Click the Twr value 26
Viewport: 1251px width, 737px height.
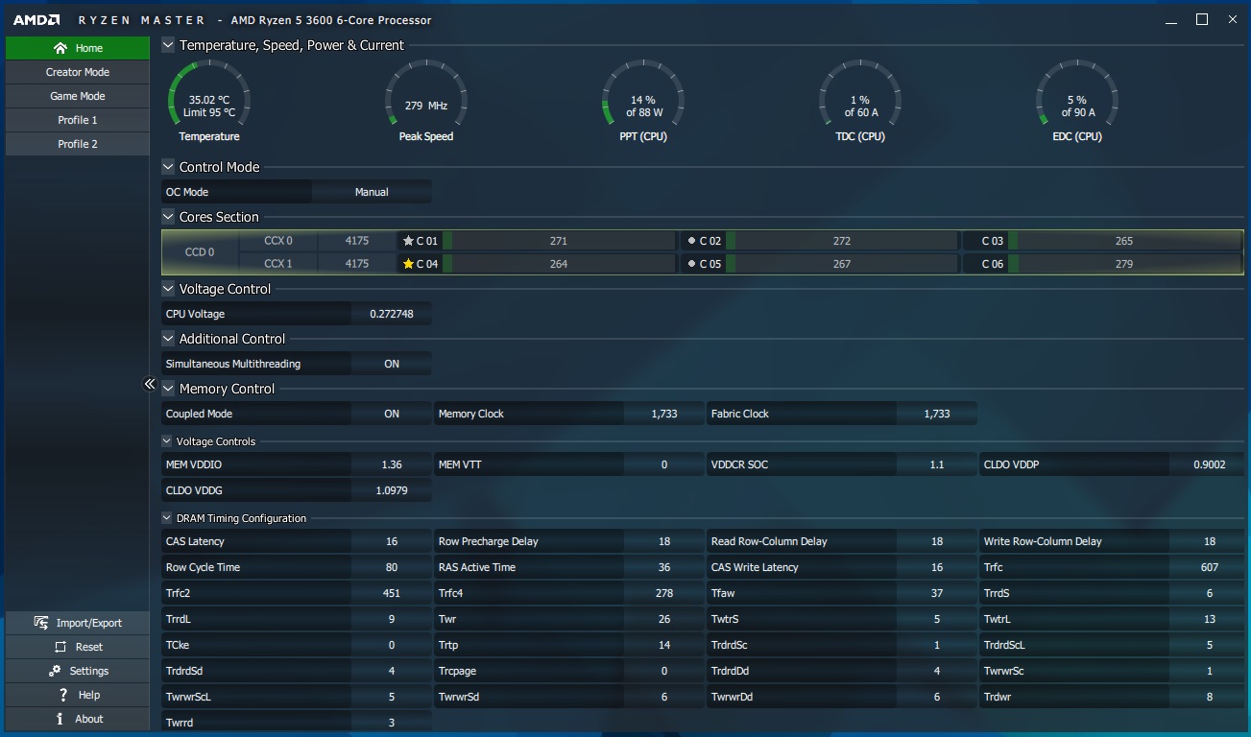click(x=664, y=619)
